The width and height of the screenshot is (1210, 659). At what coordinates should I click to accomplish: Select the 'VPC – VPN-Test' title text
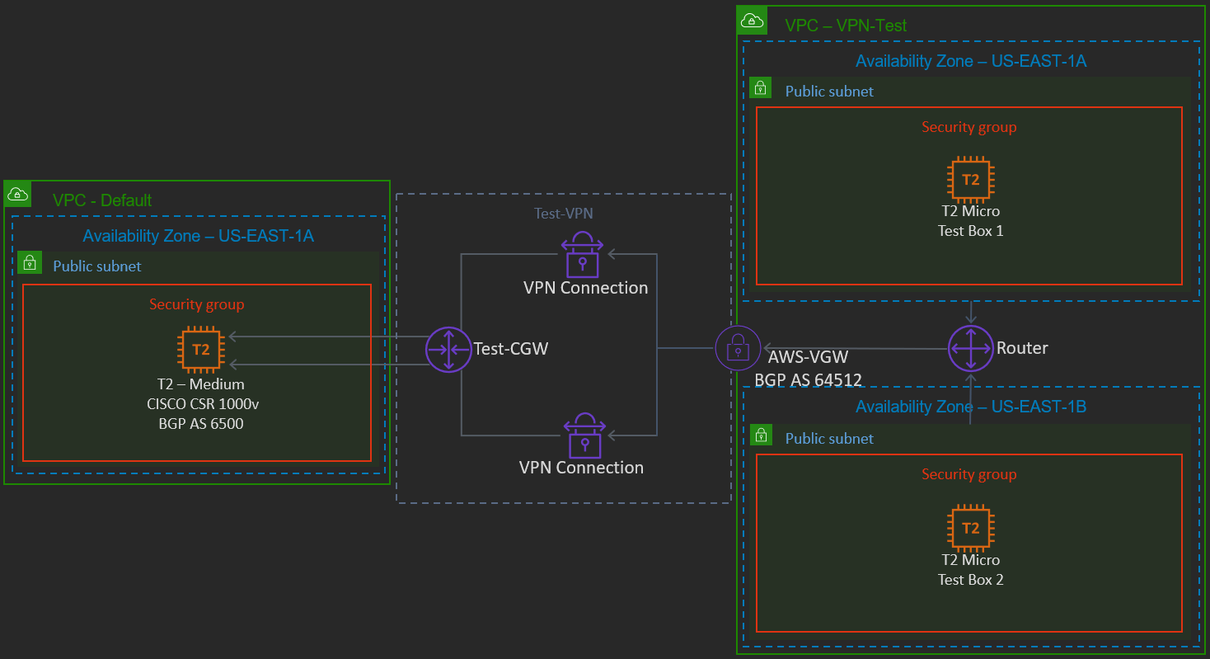click(x=846, y=26)
